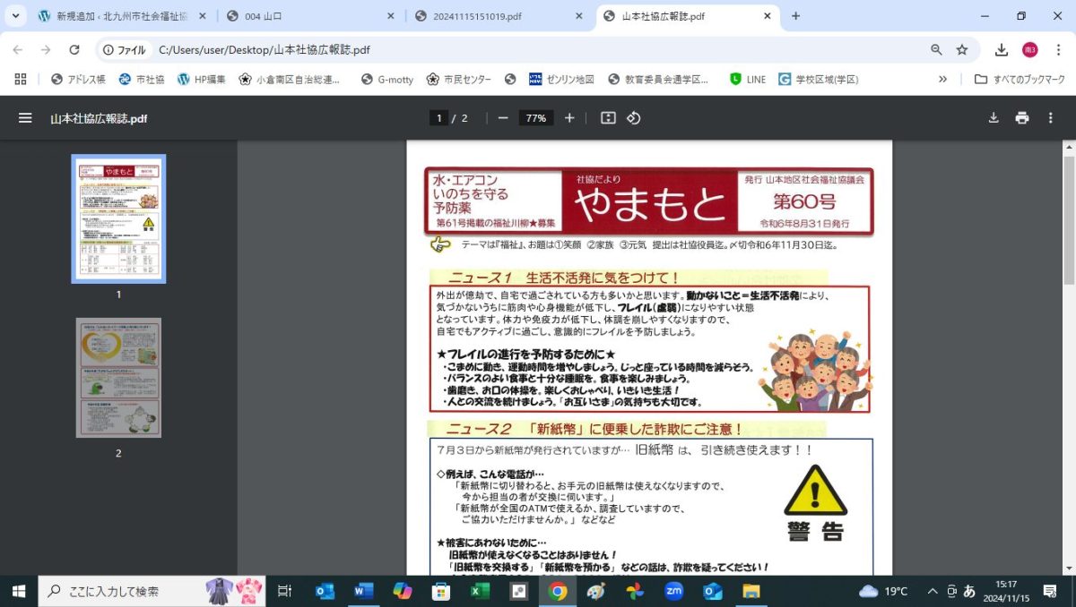1076x607 pixels.
Task: Bookmark this page with star icon
Action: [962, 50]
